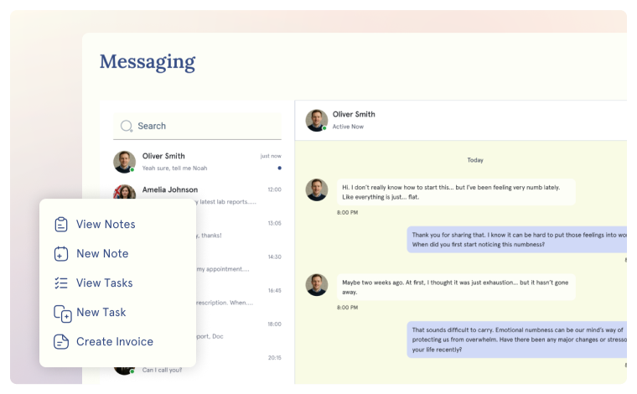The image size is (637, 394).
Task: Open View Tasks from the menu
Action: [x=104, y=283]
